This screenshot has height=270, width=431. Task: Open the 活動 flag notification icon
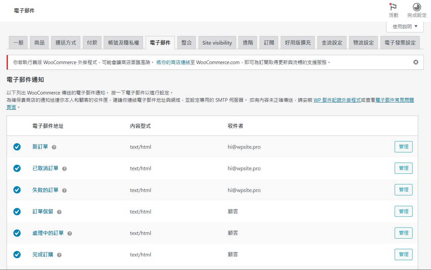393,7
